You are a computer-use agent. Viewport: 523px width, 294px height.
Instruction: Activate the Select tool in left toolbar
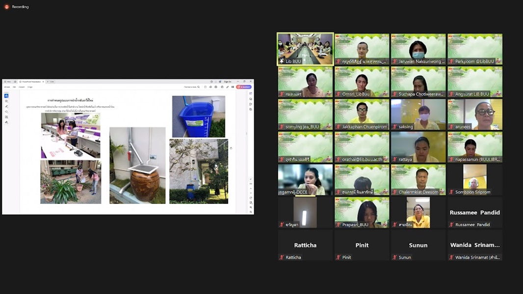coord(6,96)
